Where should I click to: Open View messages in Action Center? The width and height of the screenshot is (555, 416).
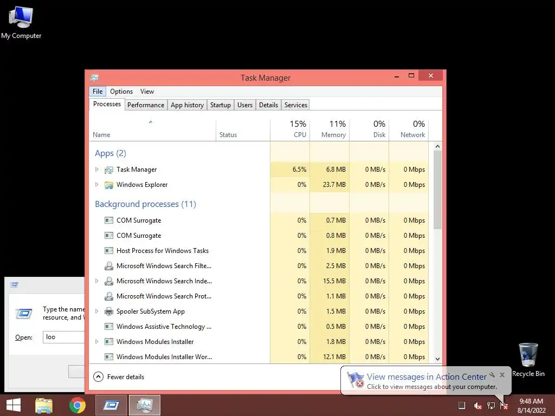tap(426, 377)
